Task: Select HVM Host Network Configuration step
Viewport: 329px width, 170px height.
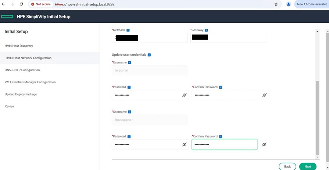Action: (x=50, y=58)
